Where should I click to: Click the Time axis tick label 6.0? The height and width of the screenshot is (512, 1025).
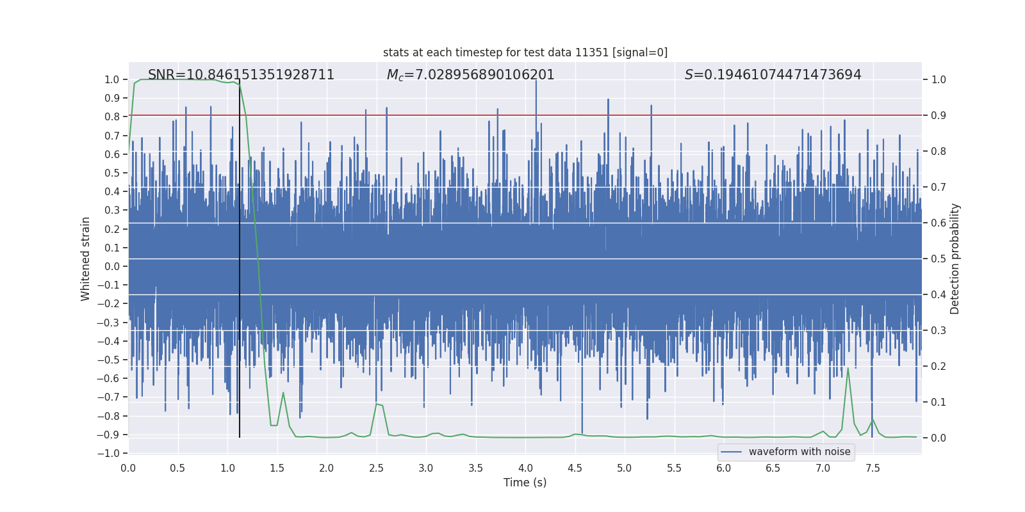724,468
